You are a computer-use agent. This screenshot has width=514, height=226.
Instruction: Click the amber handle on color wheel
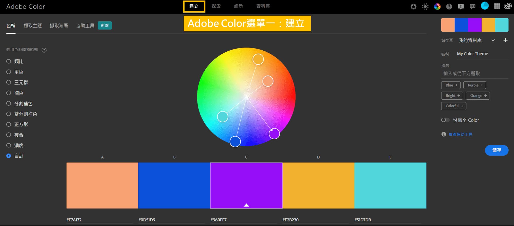point(258,59)
